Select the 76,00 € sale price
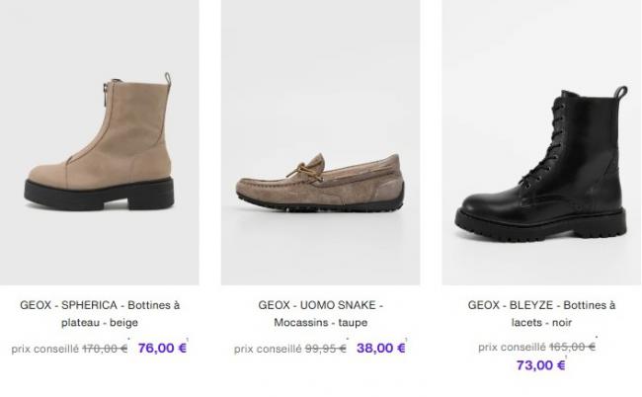 (x=161, y=348)
